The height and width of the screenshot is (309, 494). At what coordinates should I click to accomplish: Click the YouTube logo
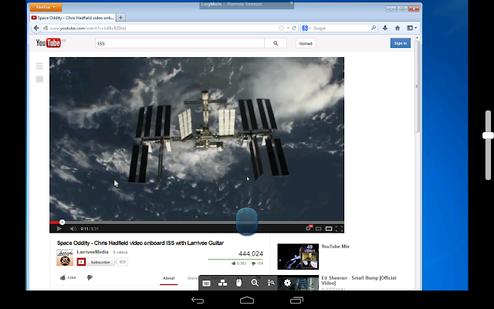point(48,43)
